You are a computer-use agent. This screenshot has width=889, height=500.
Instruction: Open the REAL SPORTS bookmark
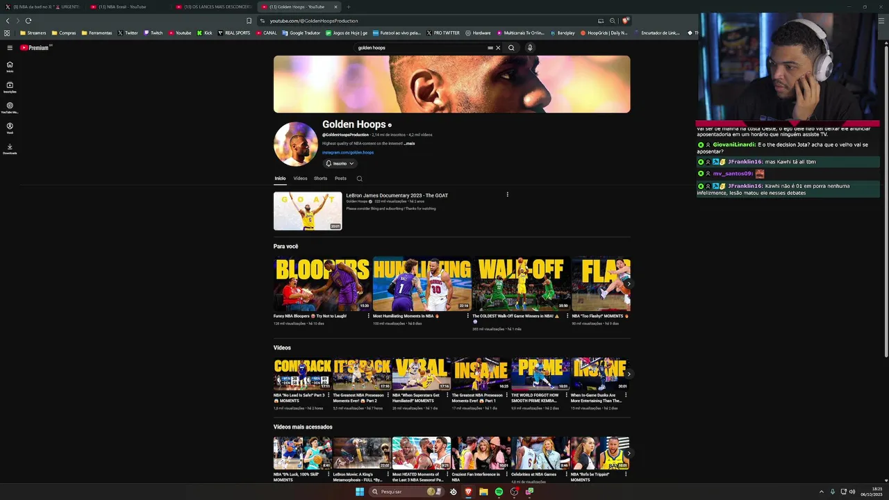[234, 33]
